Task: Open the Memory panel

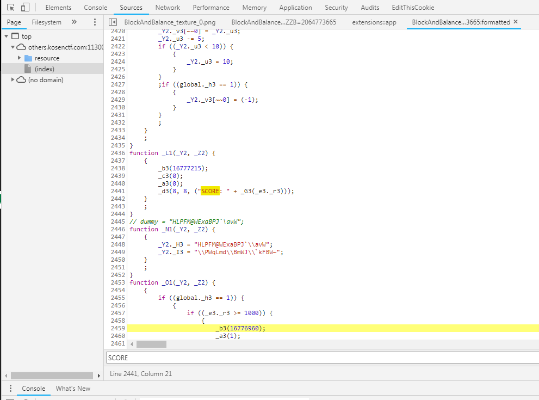Action: point(253,8)
